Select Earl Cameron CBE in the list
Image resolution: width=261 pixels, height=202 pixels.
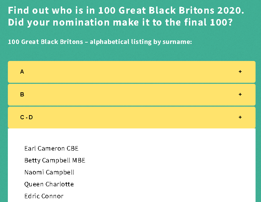(51, 149)
